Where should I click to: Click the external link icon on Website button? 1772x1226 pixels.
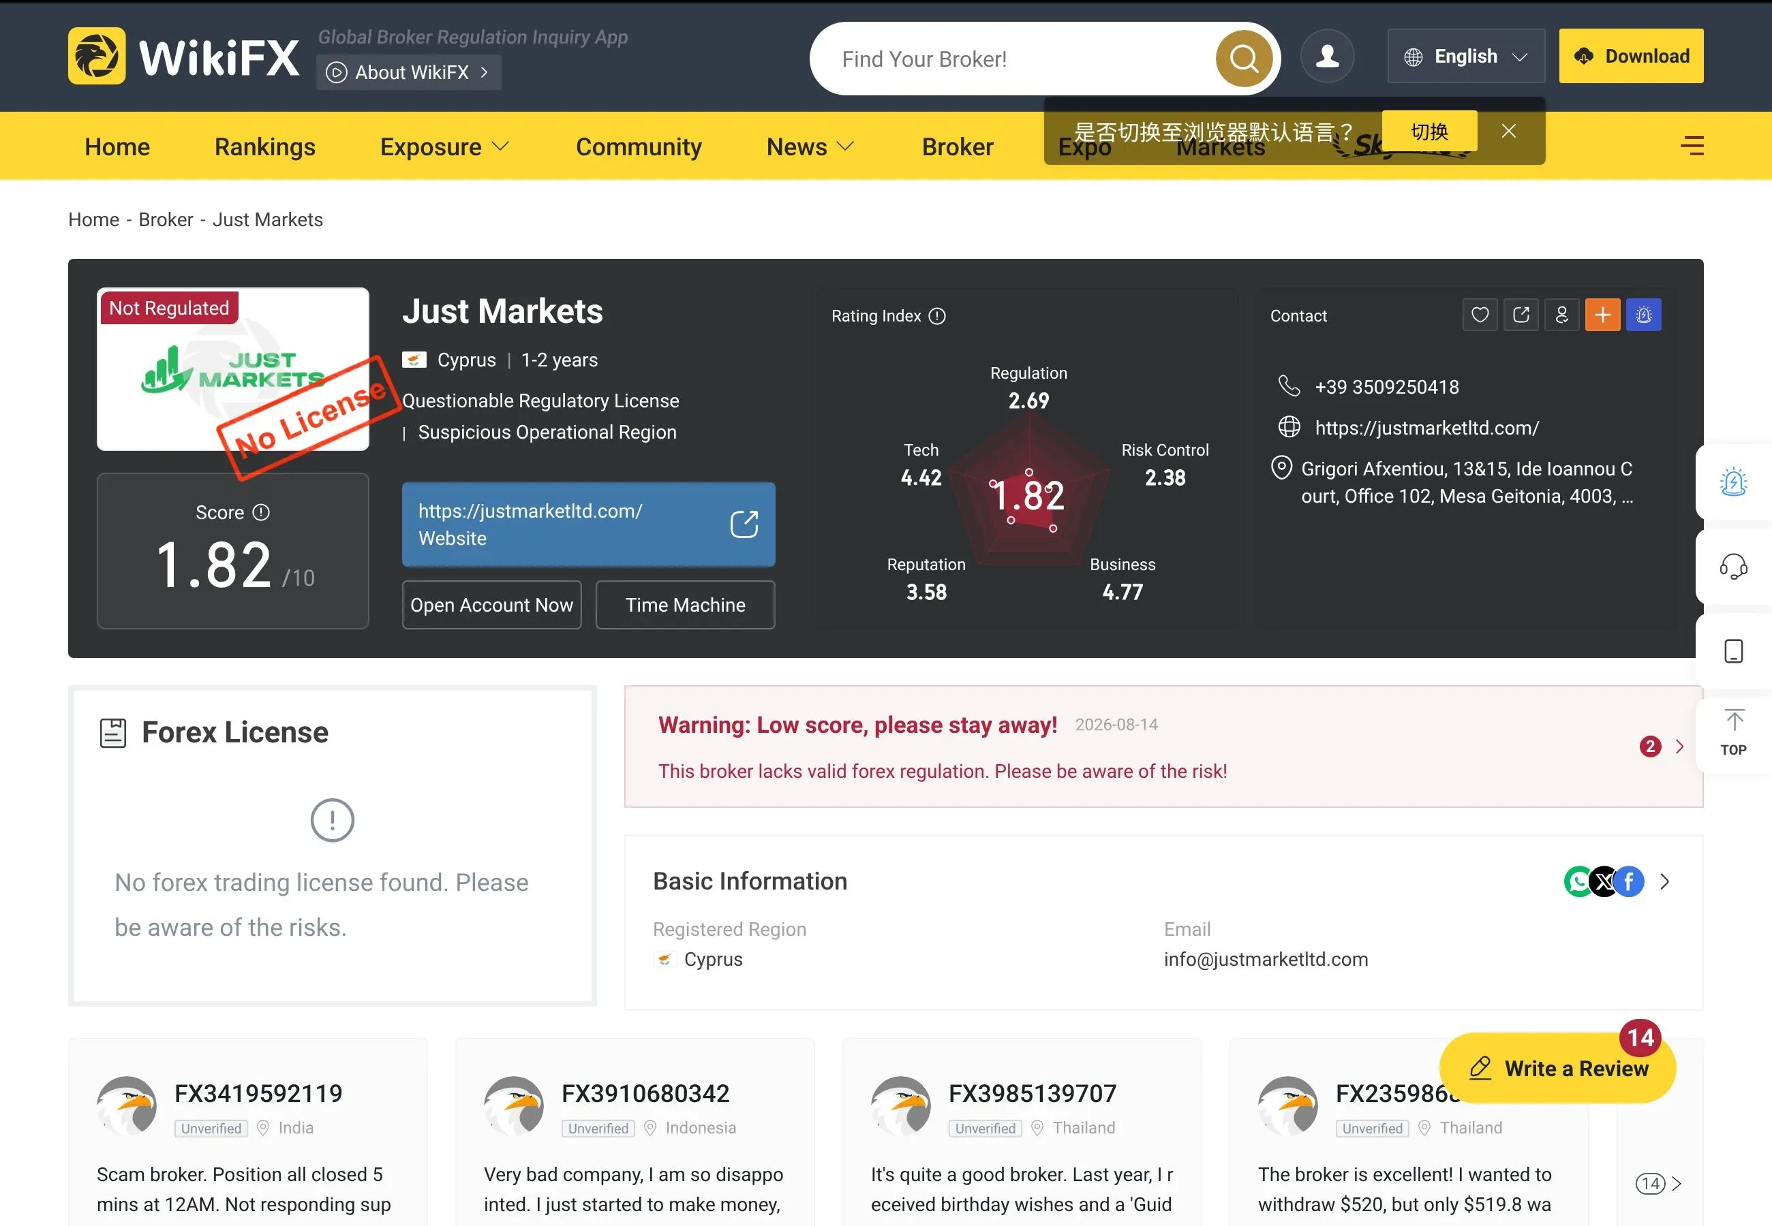click(744, 524)
